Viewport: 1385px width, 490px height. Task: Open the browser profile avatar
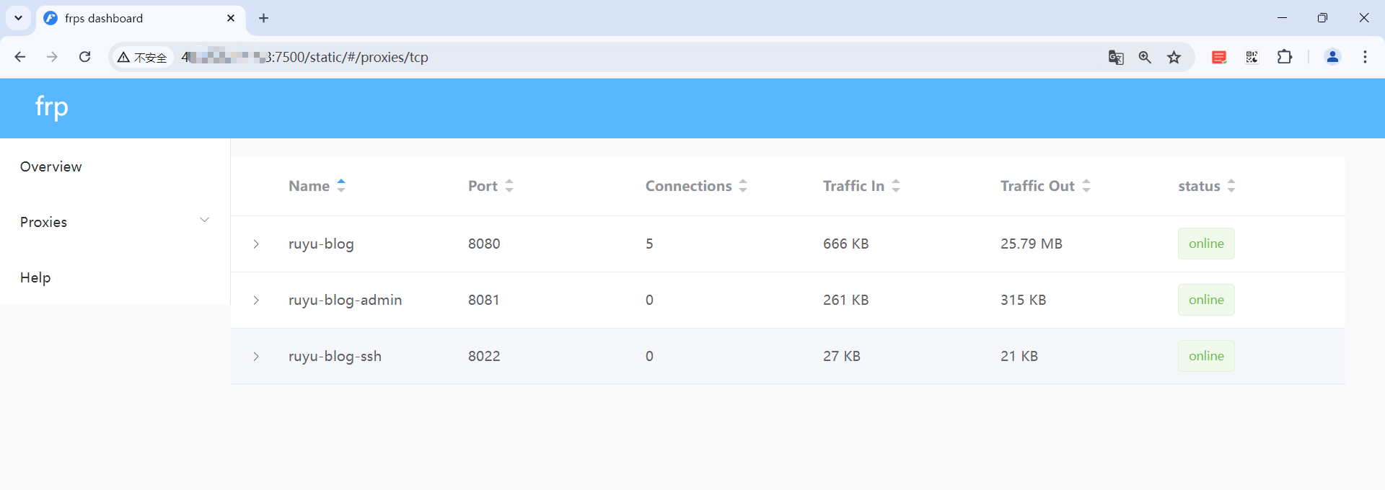pos(1332,57)
